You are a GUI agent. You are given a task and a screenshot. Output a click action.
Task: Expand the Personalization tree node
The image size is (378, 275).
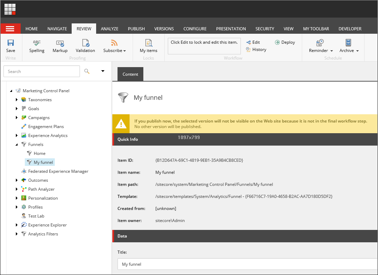pos(17,198)
